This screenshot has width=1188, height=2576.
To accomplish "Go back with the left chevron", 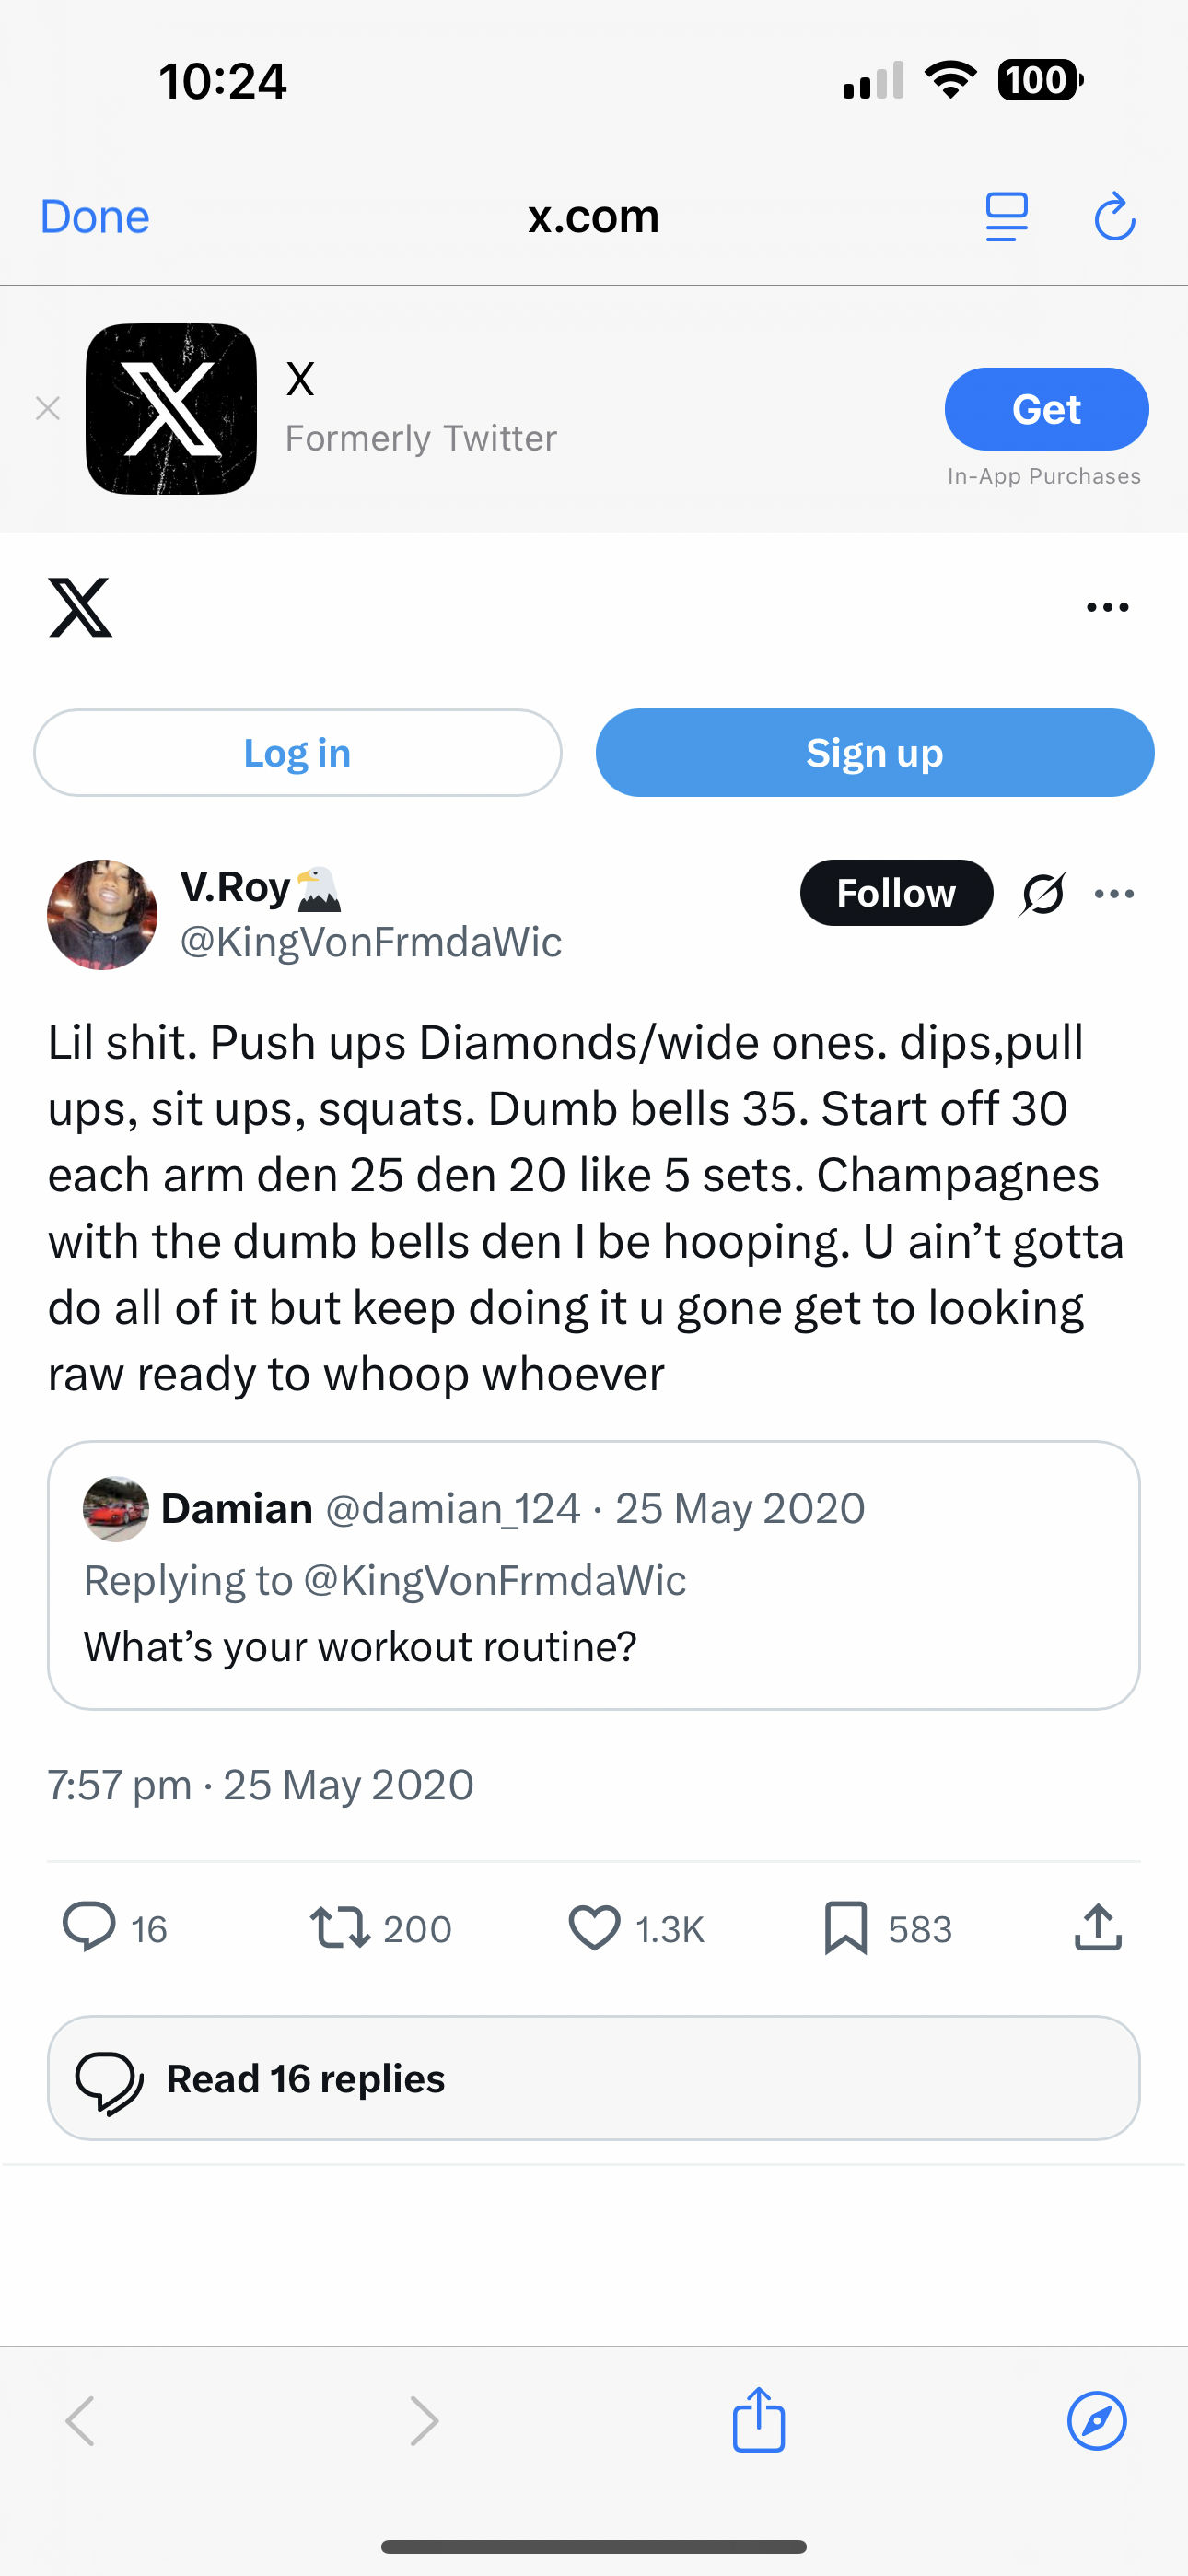I will coord(80,2420).
